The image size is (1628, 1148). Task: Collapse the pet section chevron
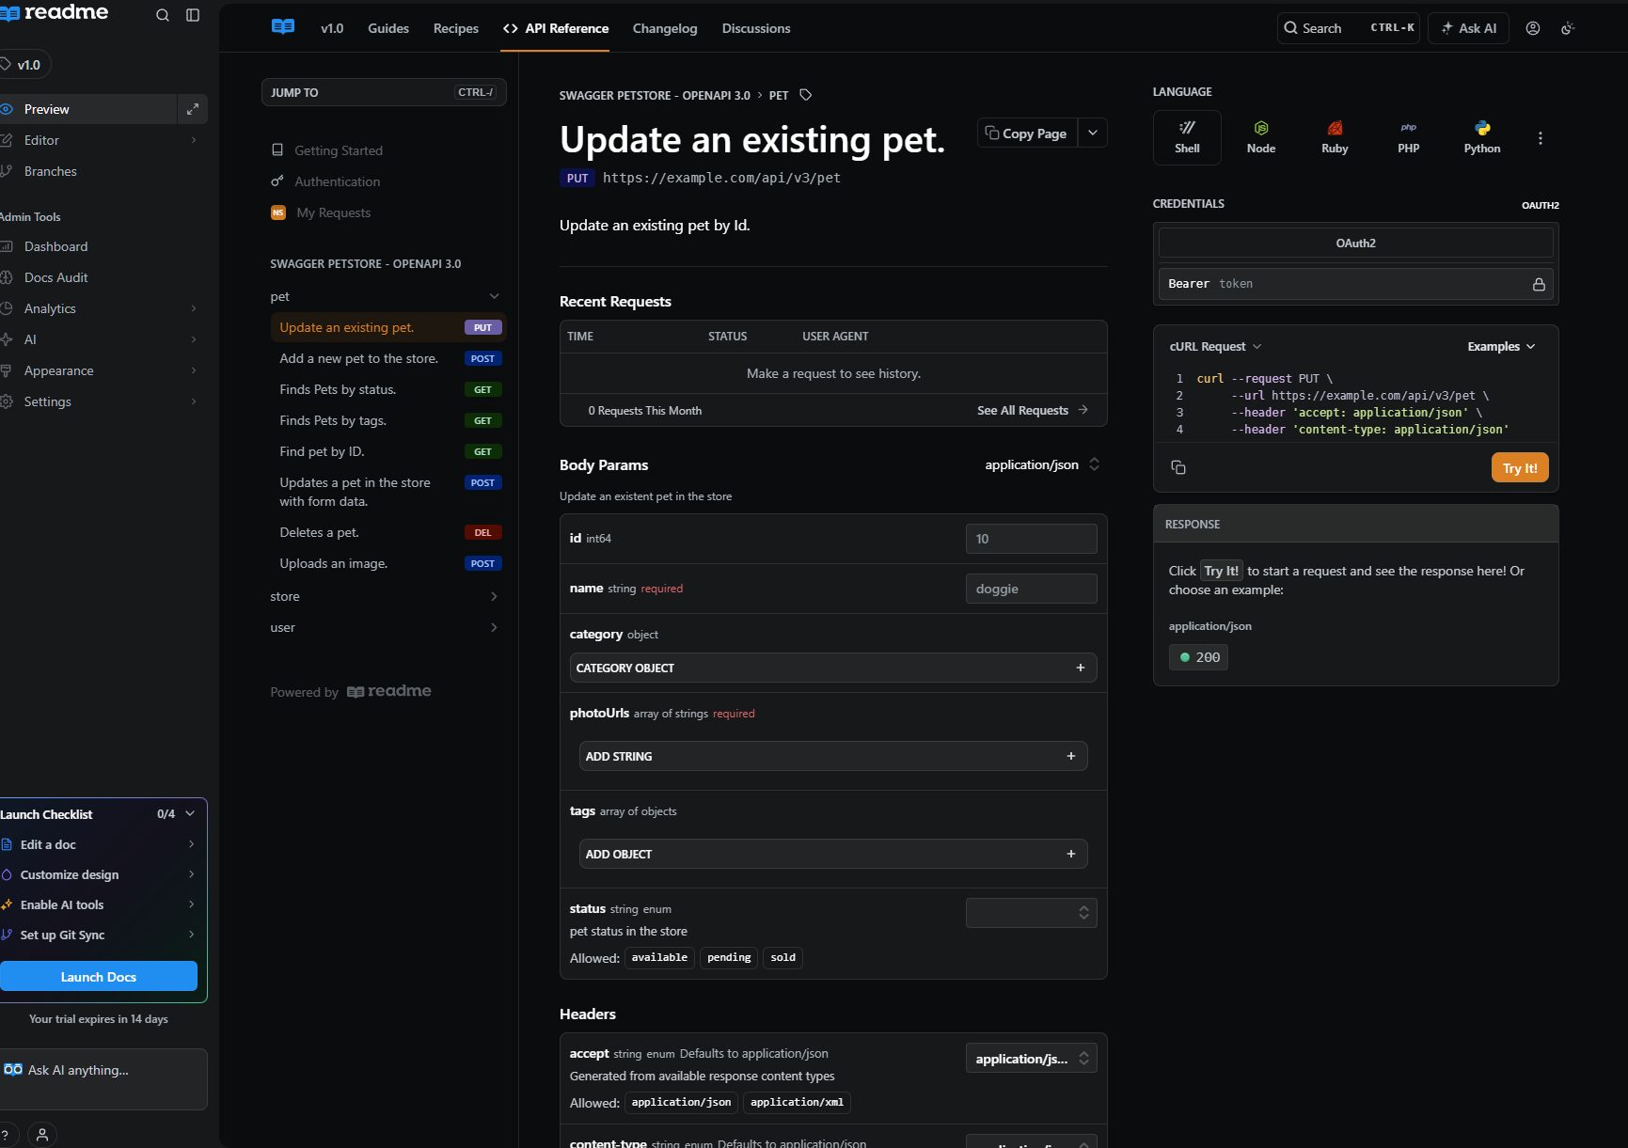pos(494,296)
